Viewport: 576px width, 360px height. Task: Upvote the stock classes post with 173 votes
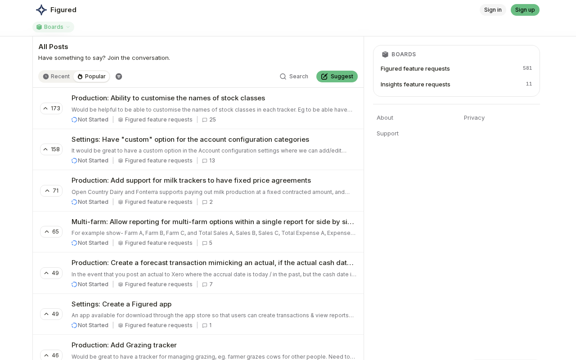[x=51, y=108]
